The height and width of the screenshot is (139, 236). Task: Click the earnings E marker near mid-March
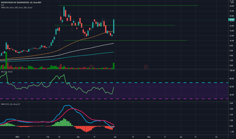[91, 67]
